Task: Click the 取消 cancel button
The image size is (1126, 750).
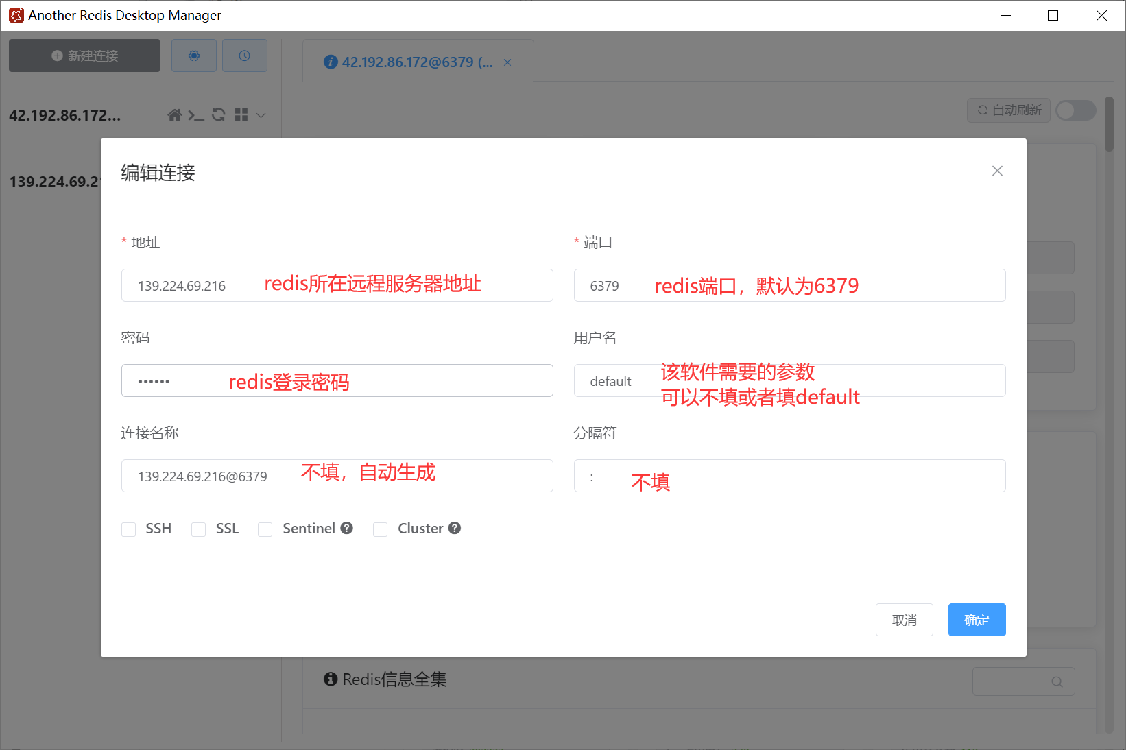Action: [905, 620]
